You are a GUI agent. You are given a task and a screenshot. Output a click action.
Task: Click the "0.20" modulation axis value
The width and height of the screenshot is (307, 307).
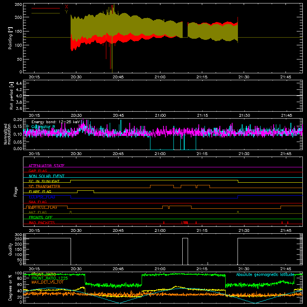click(18, 120)
